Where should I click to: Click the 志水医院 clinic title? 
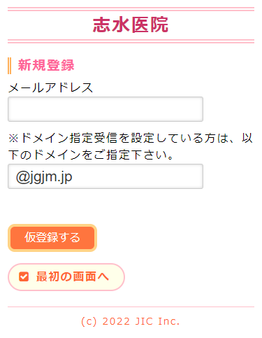(x=131, y=25)
